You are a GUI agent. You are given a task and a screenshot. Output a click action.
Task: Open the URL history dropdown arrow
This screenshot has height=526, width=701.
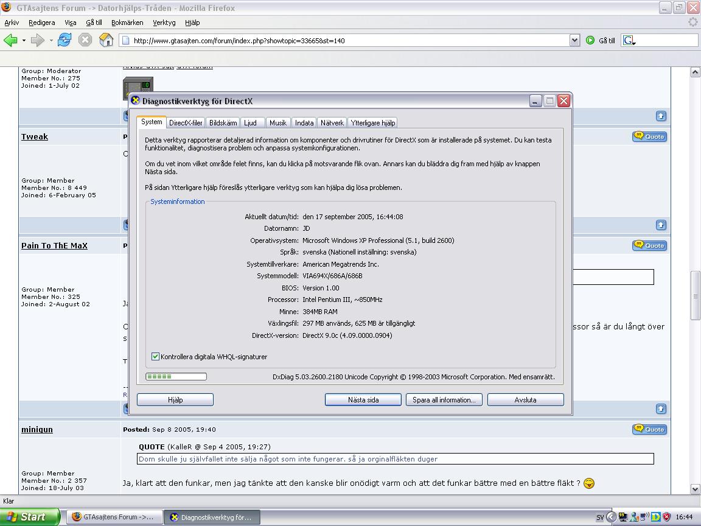(574, 40)
